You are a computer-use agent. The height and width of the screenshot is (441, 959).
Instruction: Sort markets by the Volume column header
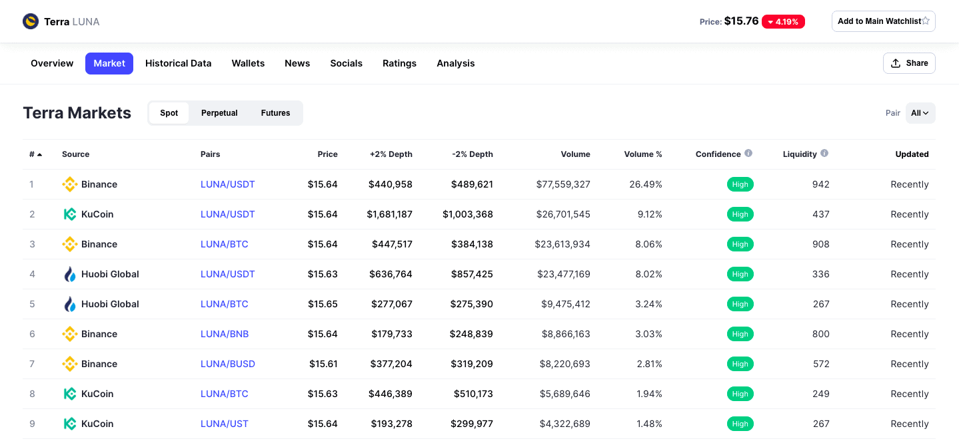coord(575,154)
